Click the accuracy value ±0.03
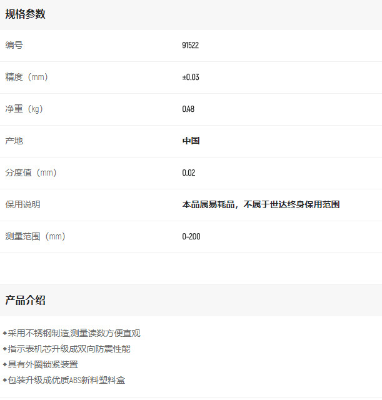Viewport: 382px width, 400px height. pyautogui.click(x=190, y=77)
